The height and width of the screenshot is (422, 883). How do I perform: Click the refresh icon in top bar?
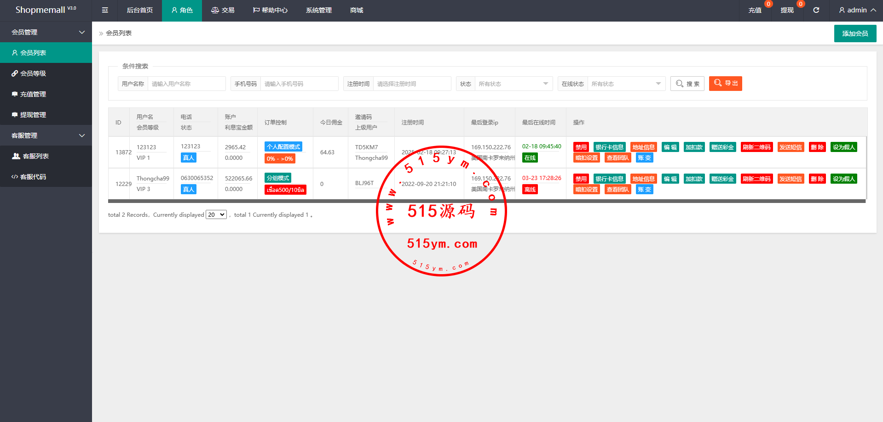pyautogui.click(x=816, y=10)
